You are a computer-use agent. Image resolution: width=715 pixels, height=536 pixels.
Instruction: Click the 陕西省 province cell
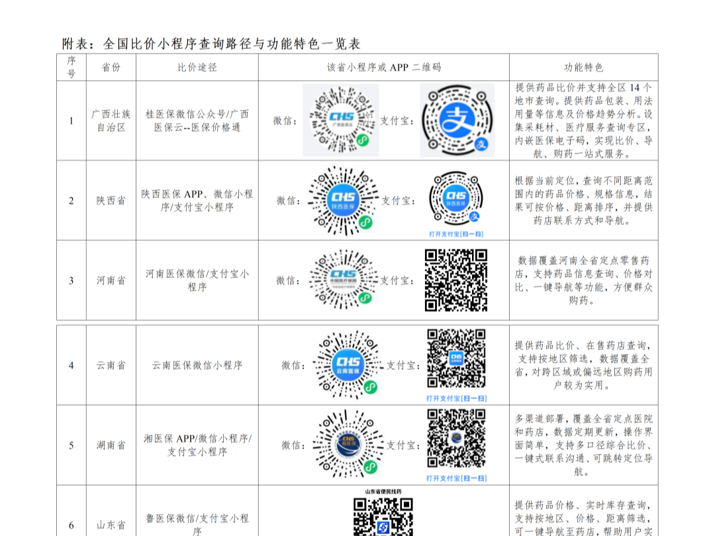(x=111, y=201)
